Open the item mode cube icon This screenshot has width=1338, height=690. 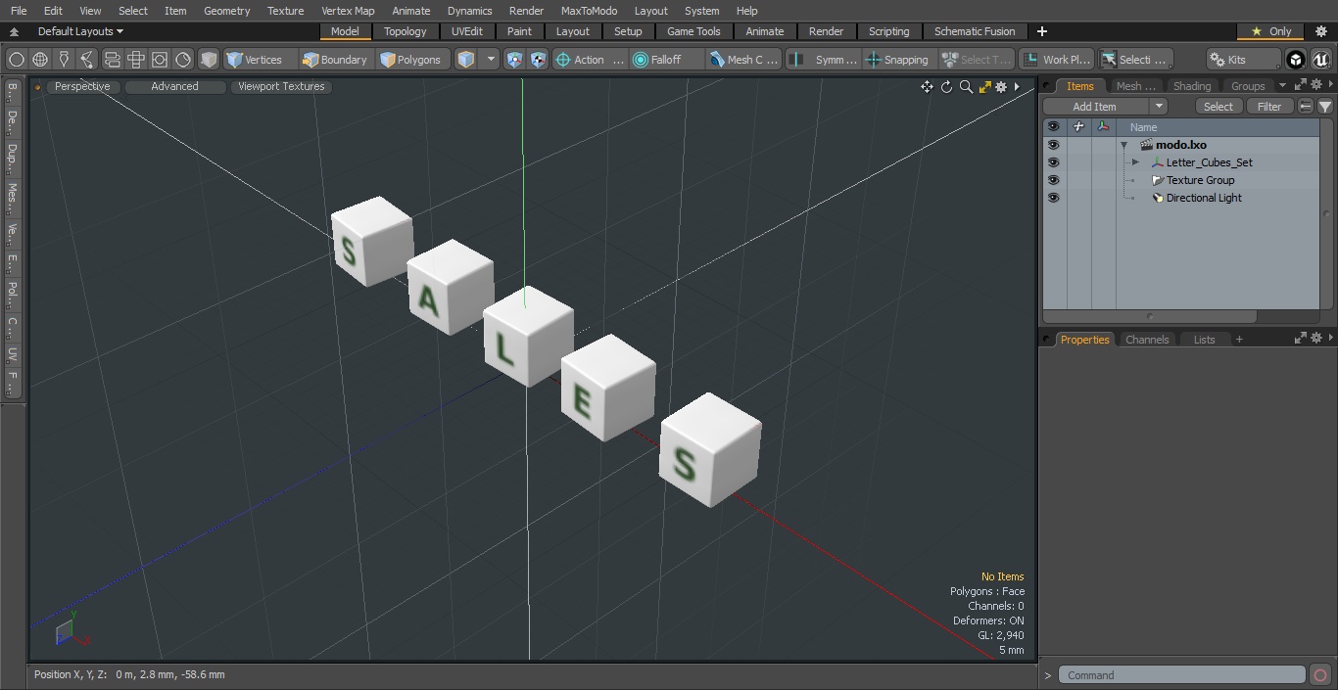[x=466, y=60]
